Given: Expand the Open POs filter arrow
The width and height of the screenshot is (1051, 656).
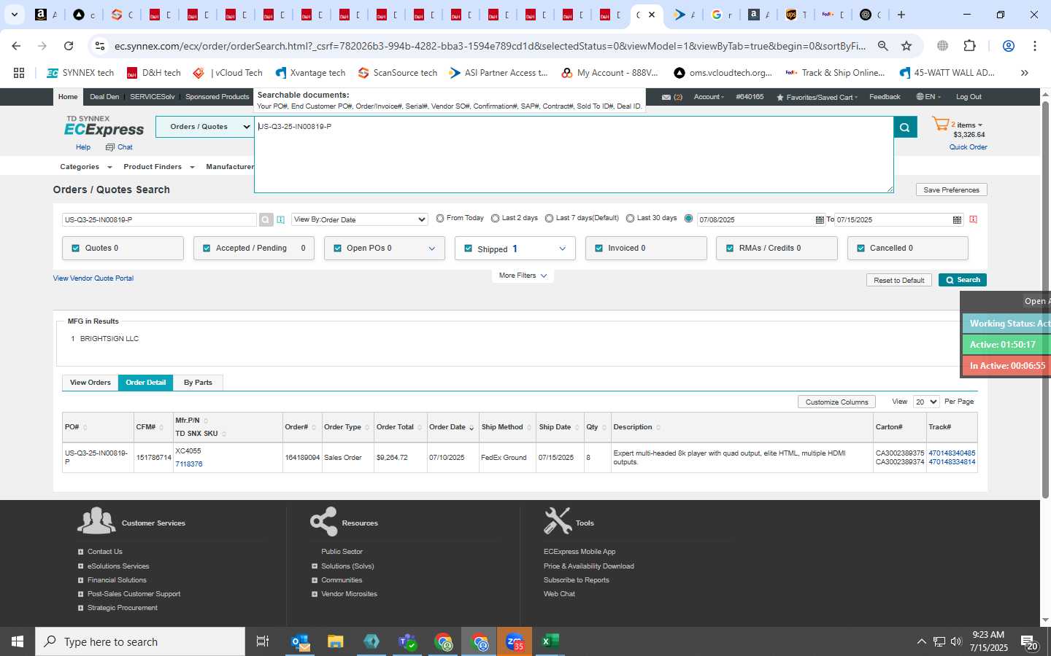Looking at the screenshot, I should click(432, 249).
